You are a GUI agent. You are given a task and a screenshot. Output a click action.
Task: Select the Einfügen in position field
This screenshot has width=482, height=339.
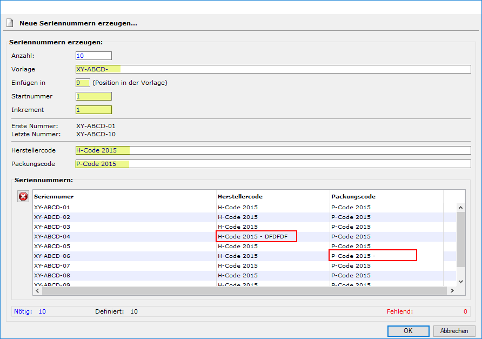point(83,83)
